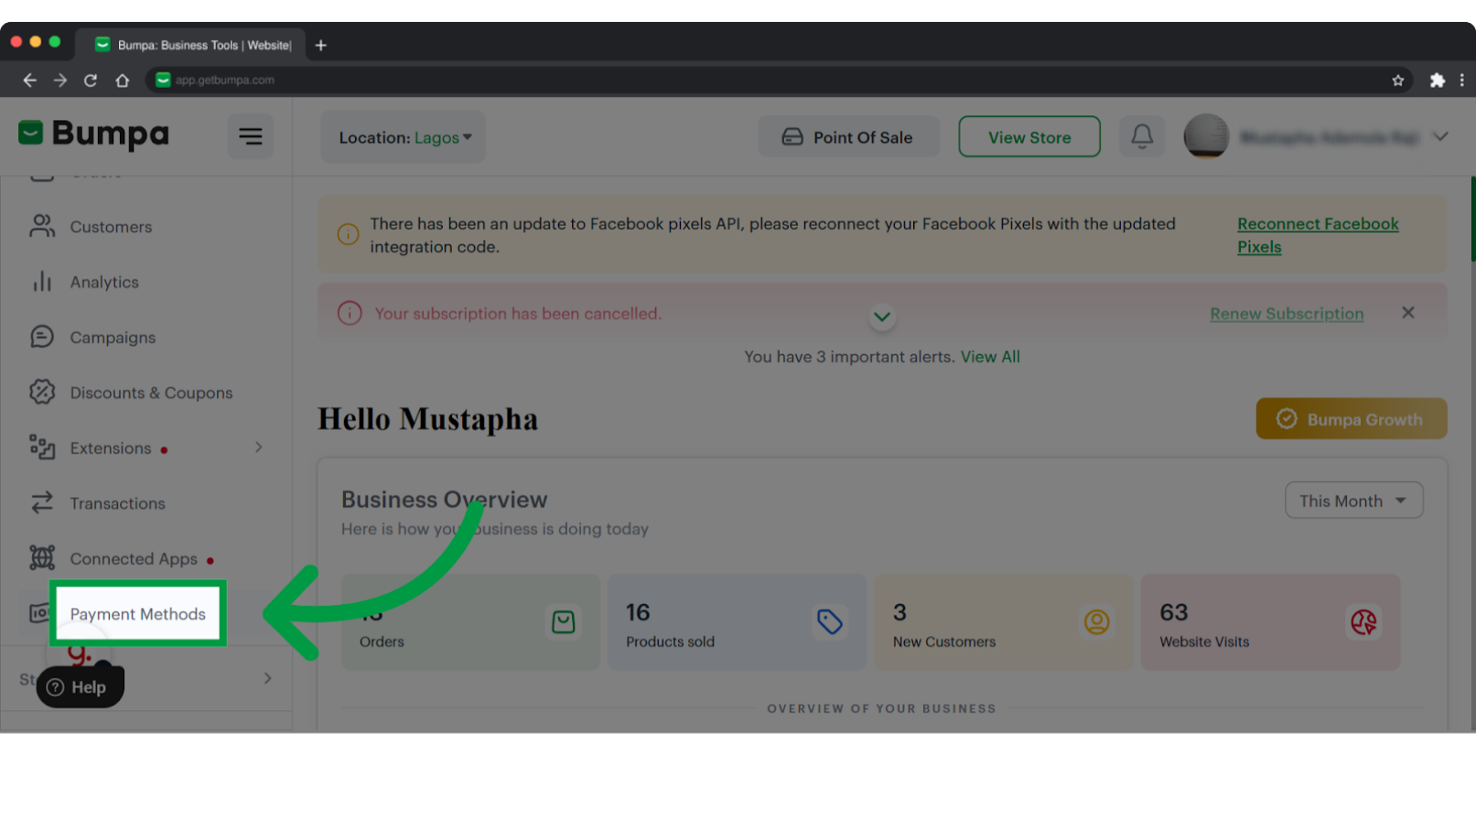Open Campaigns in the sidebar

113,338
